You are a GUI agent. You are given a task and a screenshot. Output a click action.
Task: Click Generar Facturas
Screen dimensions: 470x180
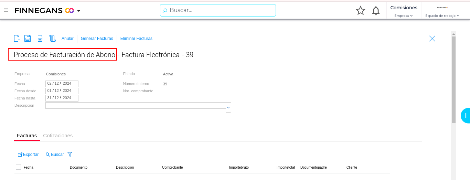[x=97, y=39]
